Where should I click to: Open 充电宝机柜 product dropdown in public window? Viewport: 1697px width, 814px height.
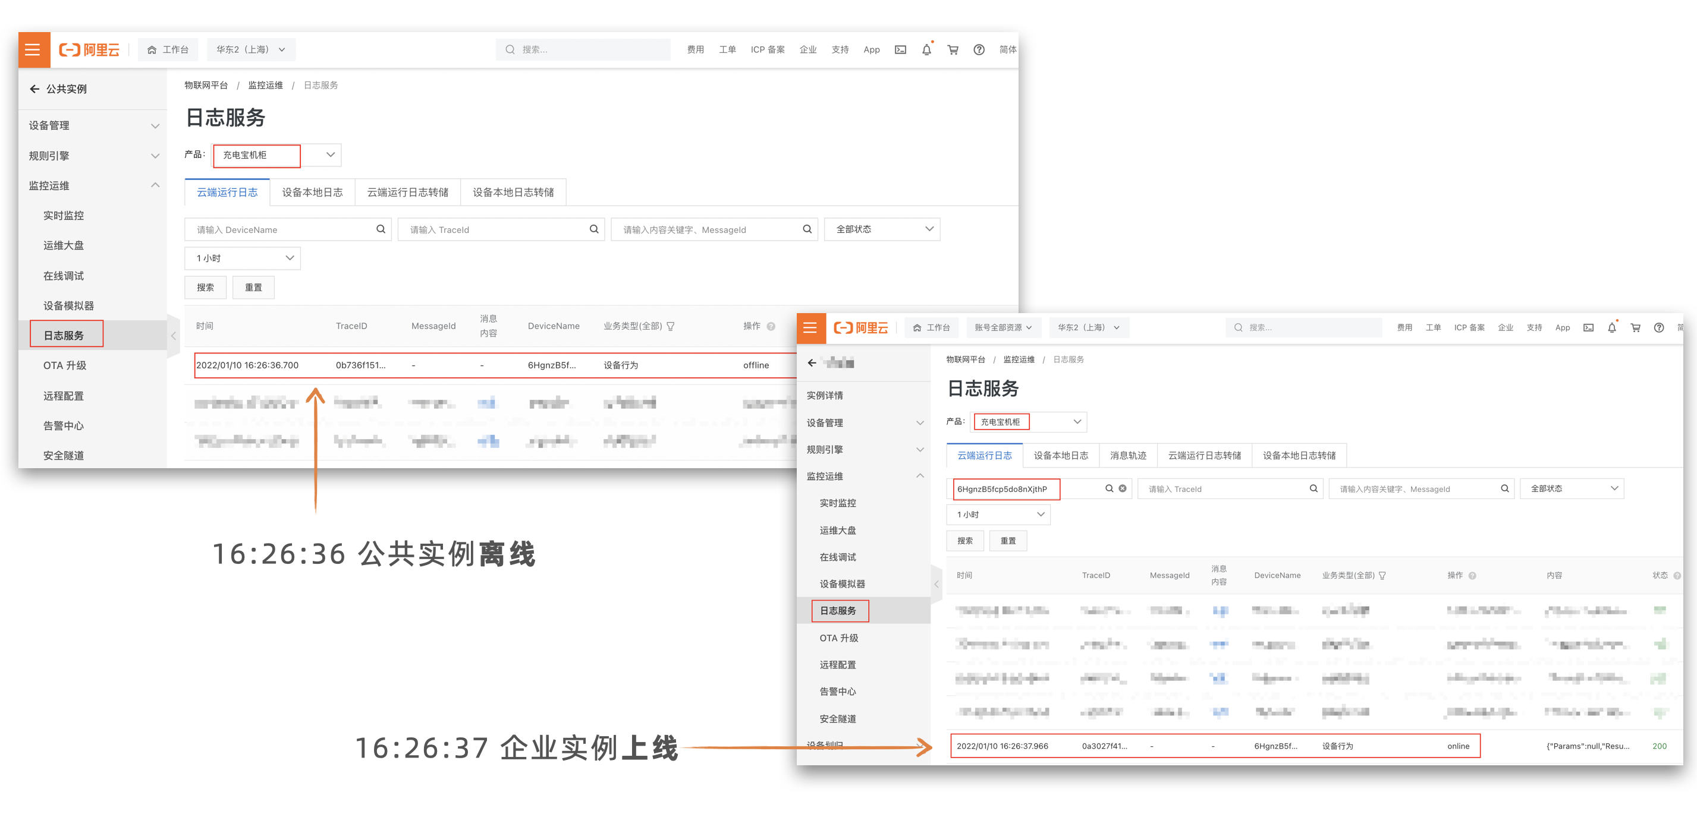pos(276,154)
